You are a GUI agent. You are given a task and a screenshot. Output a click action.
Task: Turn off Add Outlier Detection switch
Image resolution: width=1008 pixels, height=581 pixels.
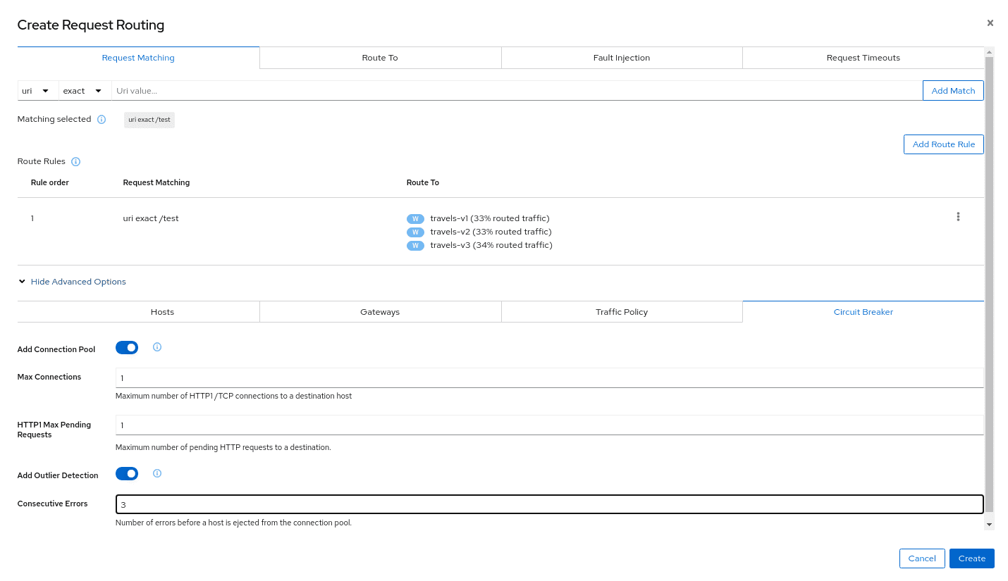pos(127,474)
